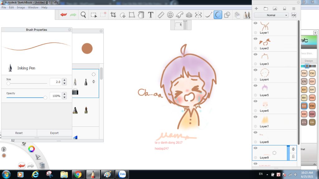
Task: Select the Flood Fill bucket tool
Action: click(x=141, y=15)
